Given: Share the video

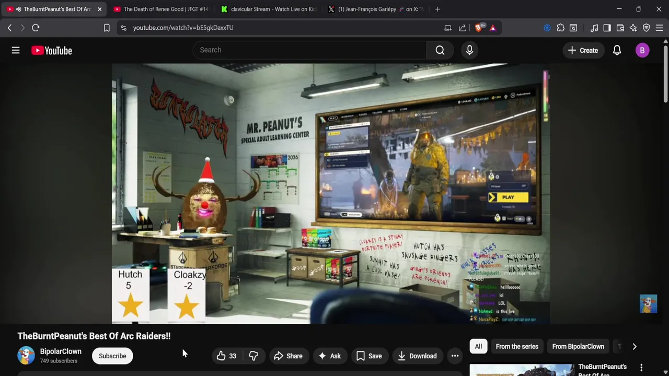Looking at the screenshot, I should coord(288,356).
